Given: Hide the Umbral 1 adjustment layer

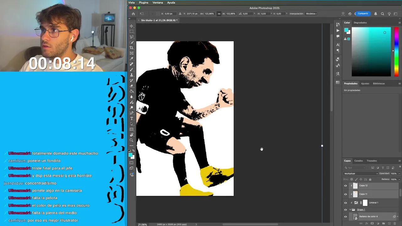Looking at the screenshot, I should click(345, 203).
